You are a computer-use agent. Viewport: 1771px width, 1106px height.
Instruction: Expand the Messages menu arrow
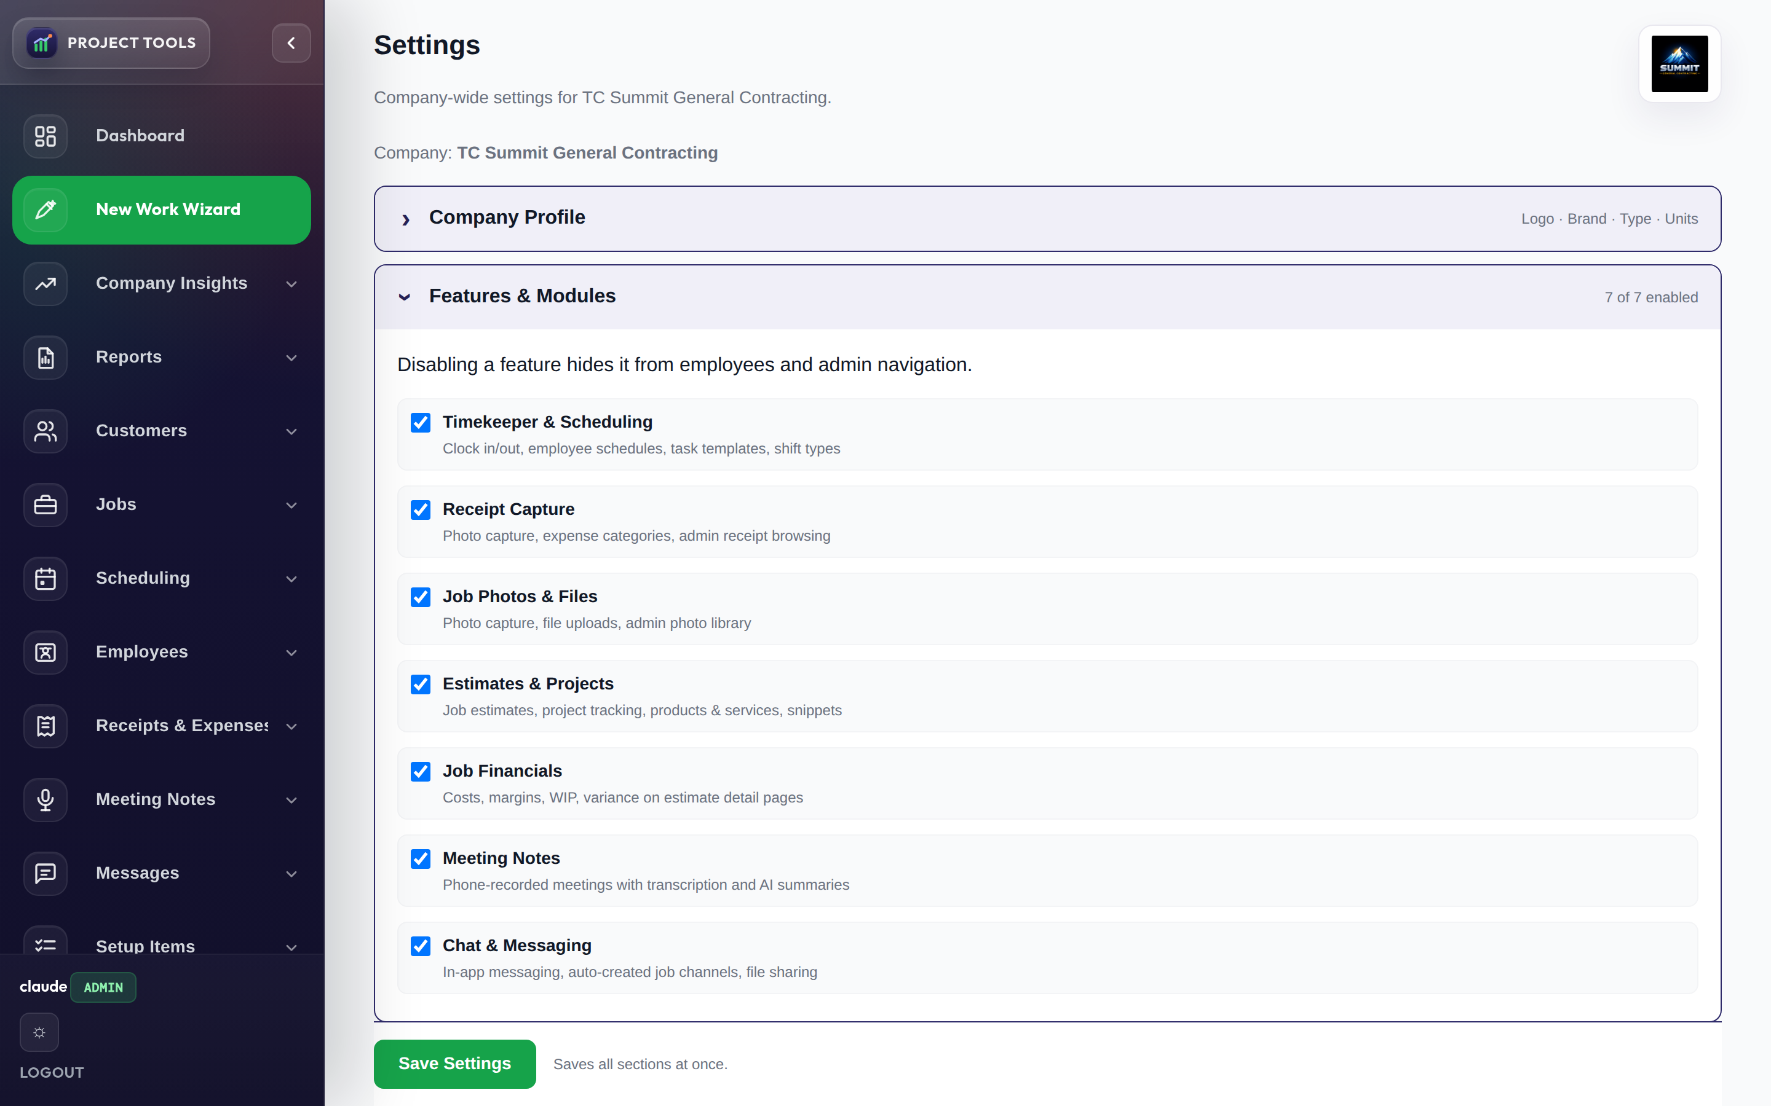(291, 874)
